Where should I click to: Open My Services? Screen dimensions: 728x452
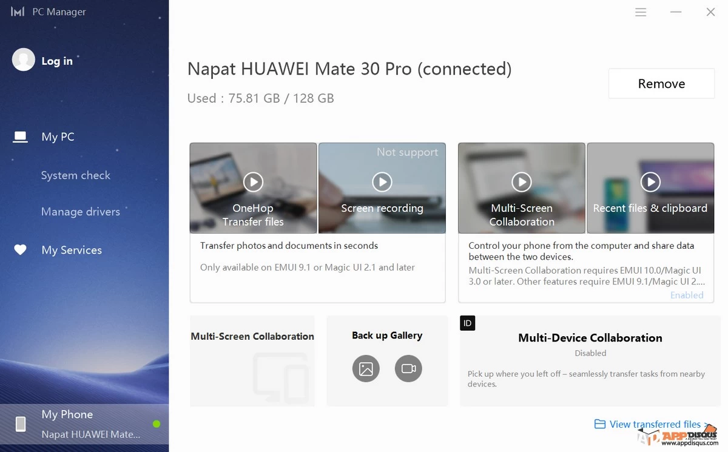(72, 250)
